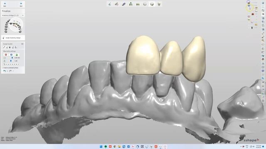266x149 pixels.
Task: Open the Anatomy bridge 21-23 dropdown
Action: point(13,15)
